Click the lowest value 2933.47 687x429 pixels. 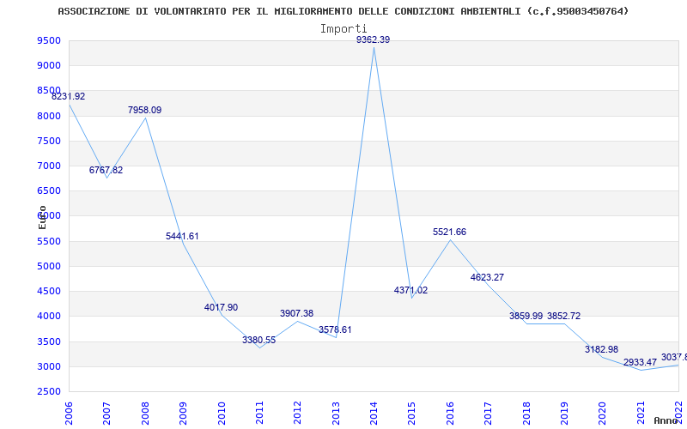point(640,362)
